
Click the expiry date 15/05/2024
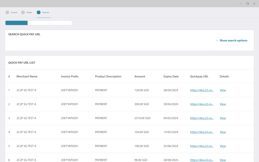[171, 132]
